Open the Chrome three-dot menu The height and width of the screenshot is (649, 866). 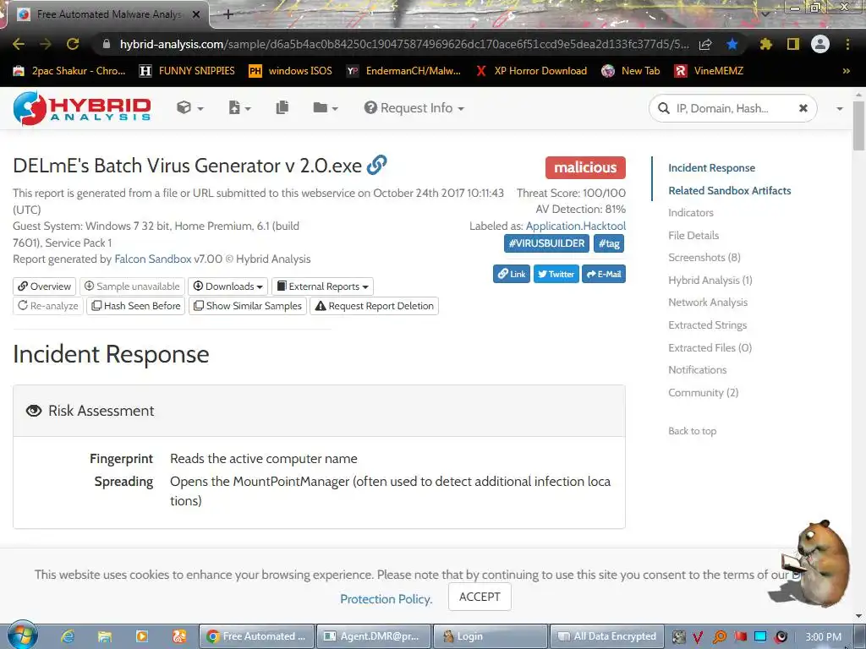click(847, 44)
